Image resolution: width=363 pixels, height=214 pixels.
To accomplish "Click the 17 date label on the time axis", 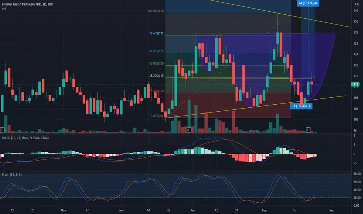I will [x=87, y=210].
